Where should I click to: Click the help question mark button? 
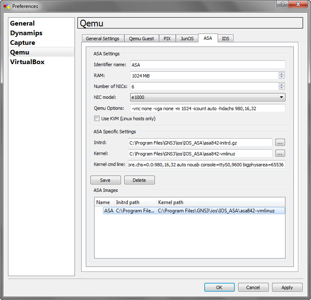point(283,4)
